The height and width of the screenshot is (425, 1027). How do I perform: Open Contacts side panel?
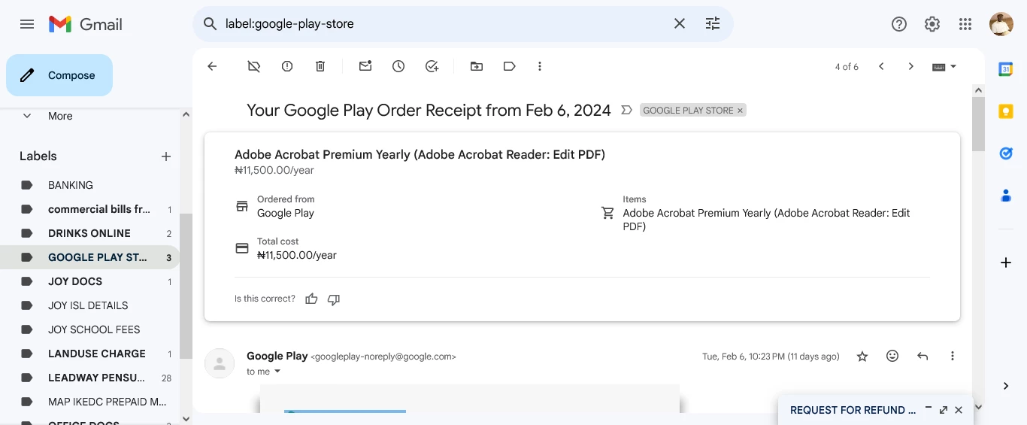click(x=1006, y=196)
